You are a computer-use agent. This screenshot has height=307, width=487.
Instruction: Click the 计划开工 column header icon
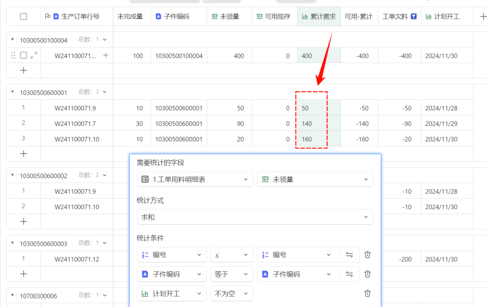tap(429, 17)
